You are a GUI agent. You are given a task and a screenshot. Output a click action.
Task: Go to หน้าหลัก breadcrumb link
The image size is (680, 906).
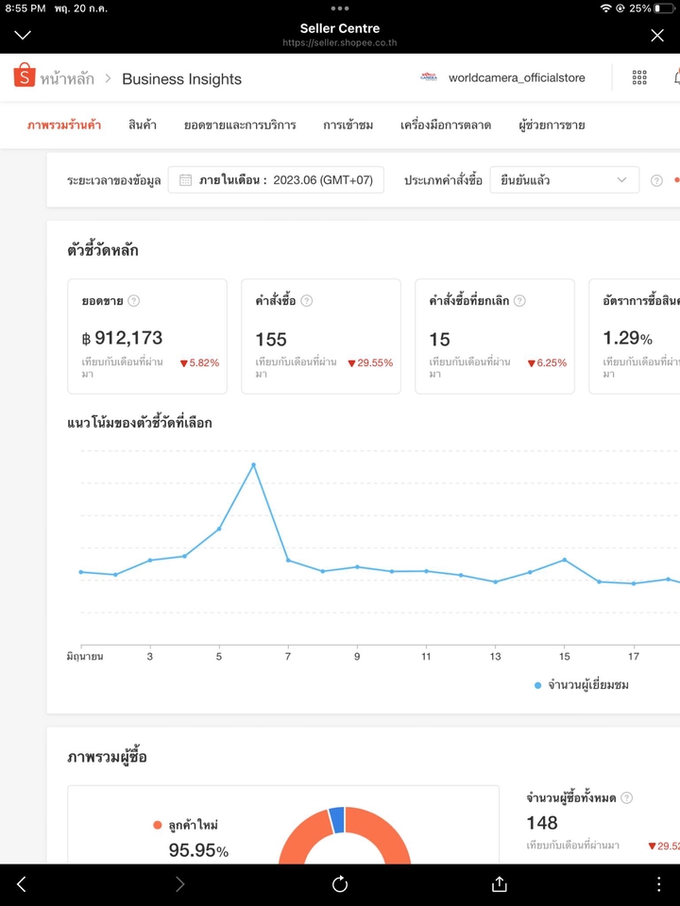click(x=67, y=78)
